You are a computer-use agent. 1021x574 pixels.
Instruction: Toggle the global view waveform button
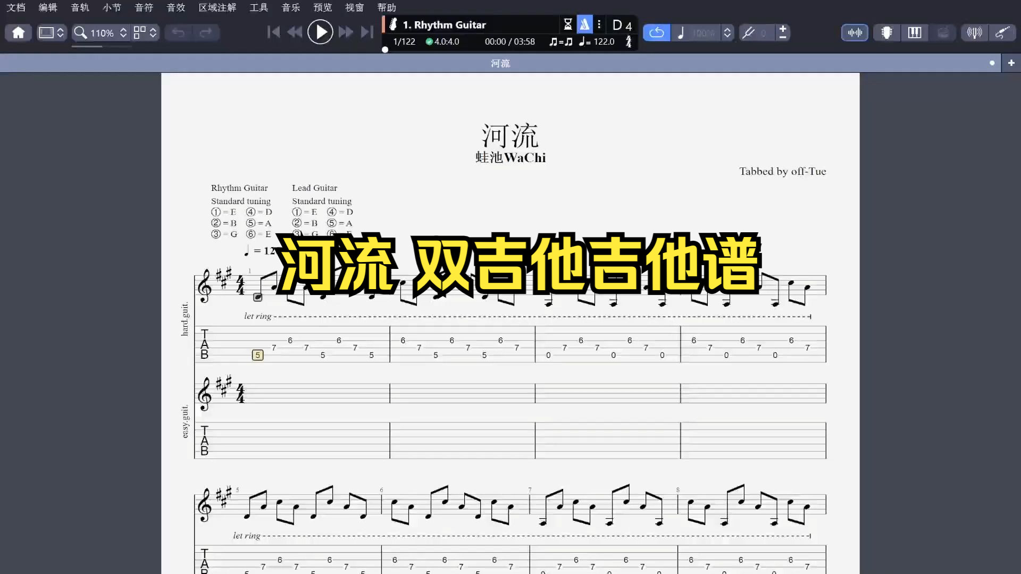point(855,32)
